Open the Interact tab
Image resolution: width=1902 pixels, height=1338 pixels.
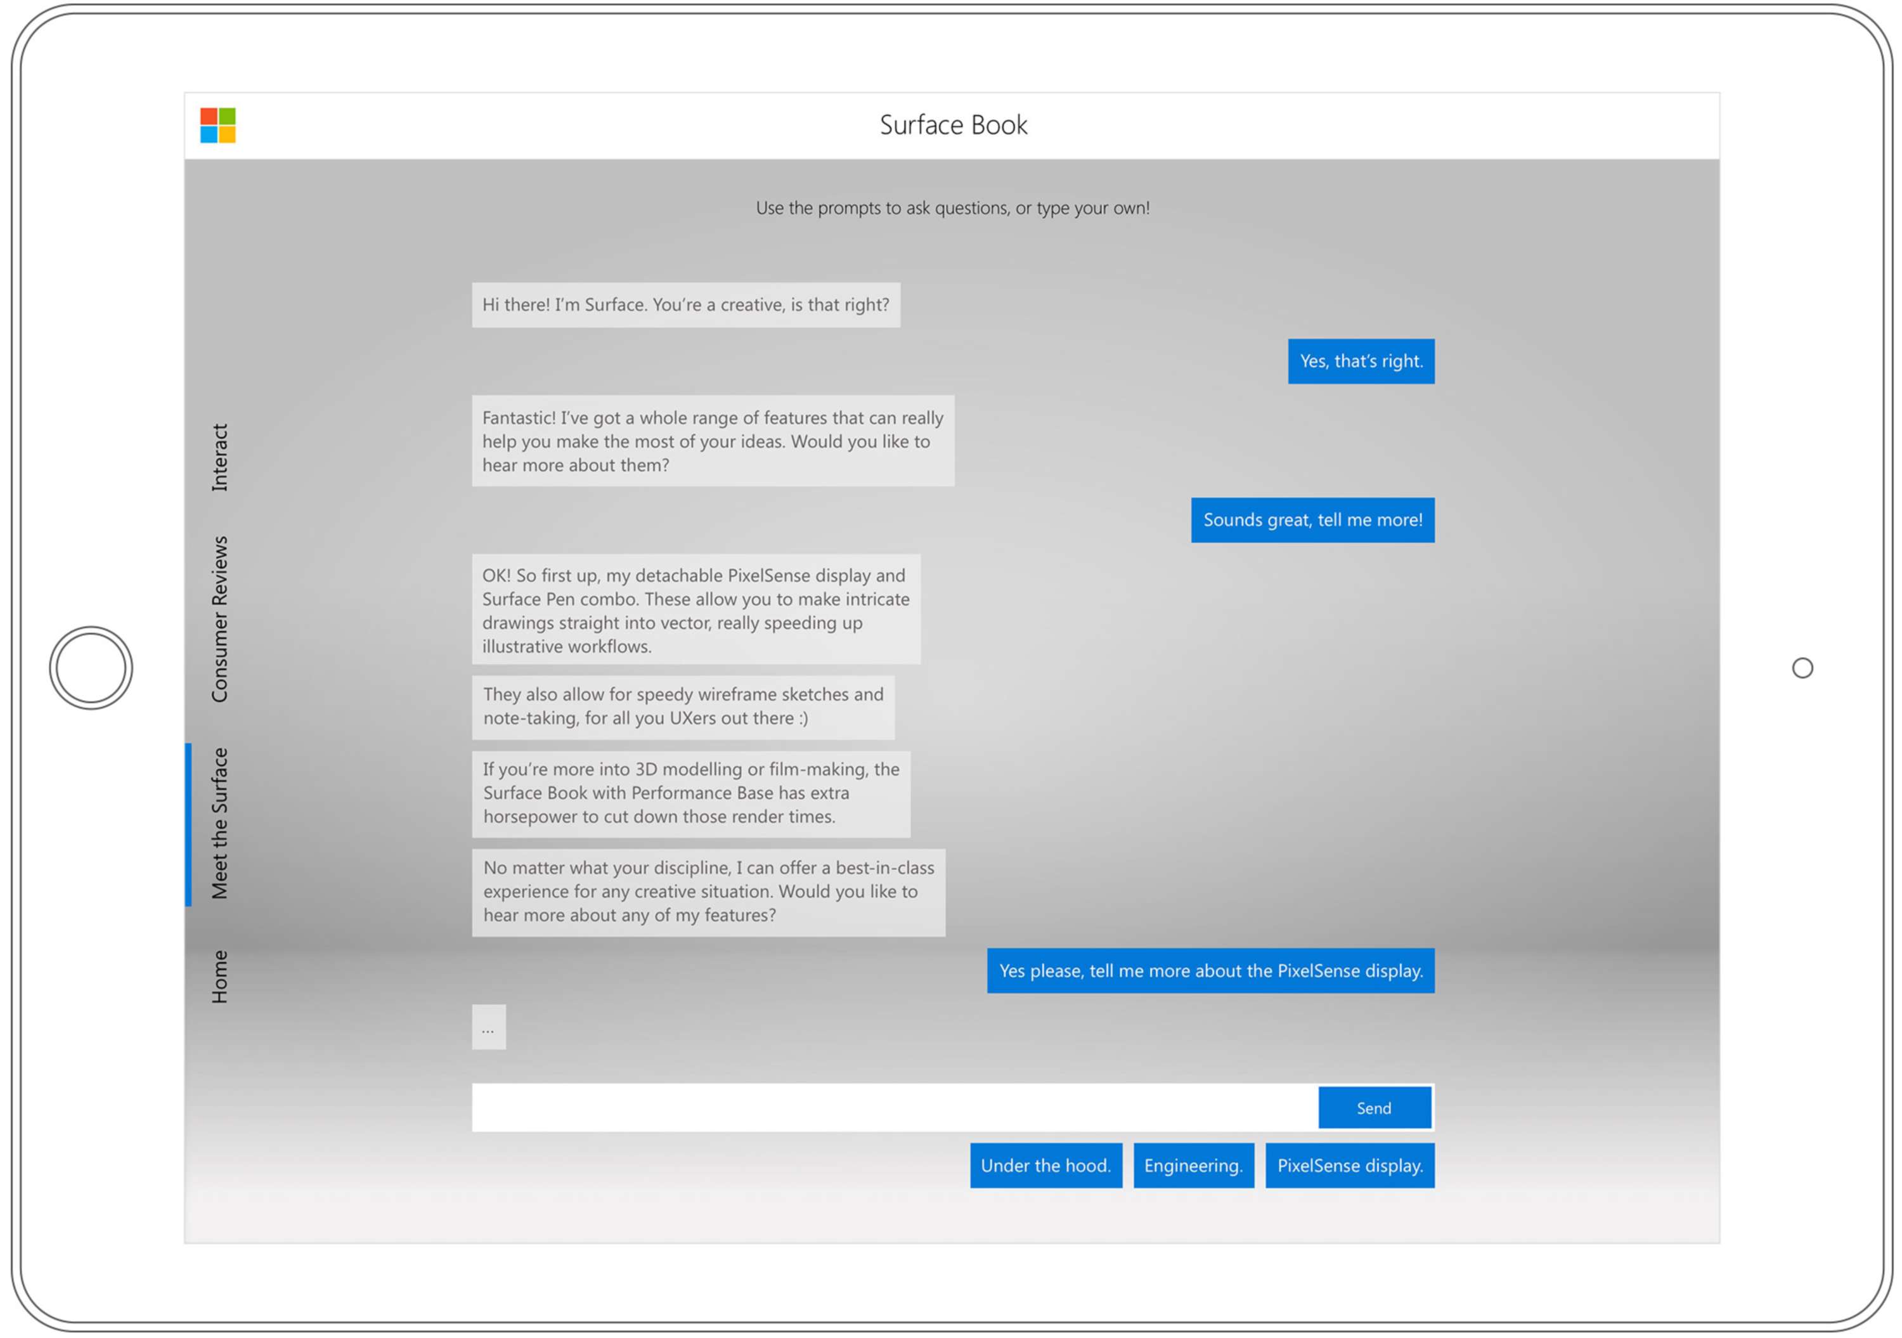pyautogui.click(x=219, y=457)
